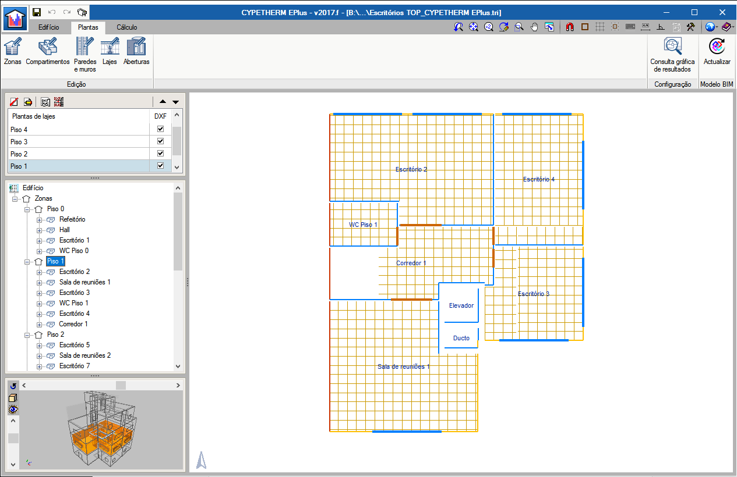This screenshot has height=477, width=737.
Task: Click the keyboard coordinate entry icon
Action: click(x=630, y=27)
